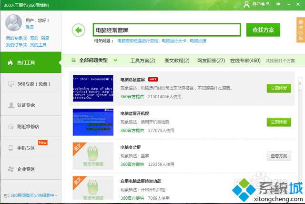Switch to the 在线专家(460) tab

click(x=245, y=61)
